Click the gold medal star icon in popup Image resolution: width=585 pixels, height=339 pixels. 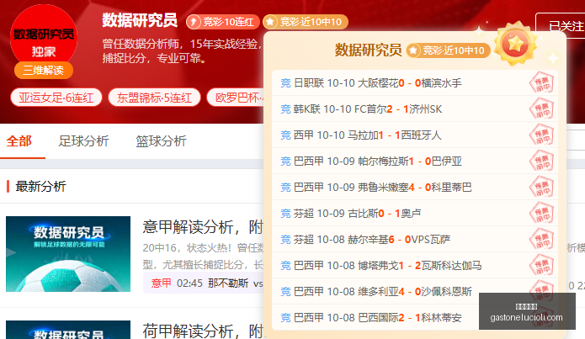pos(516,44)
